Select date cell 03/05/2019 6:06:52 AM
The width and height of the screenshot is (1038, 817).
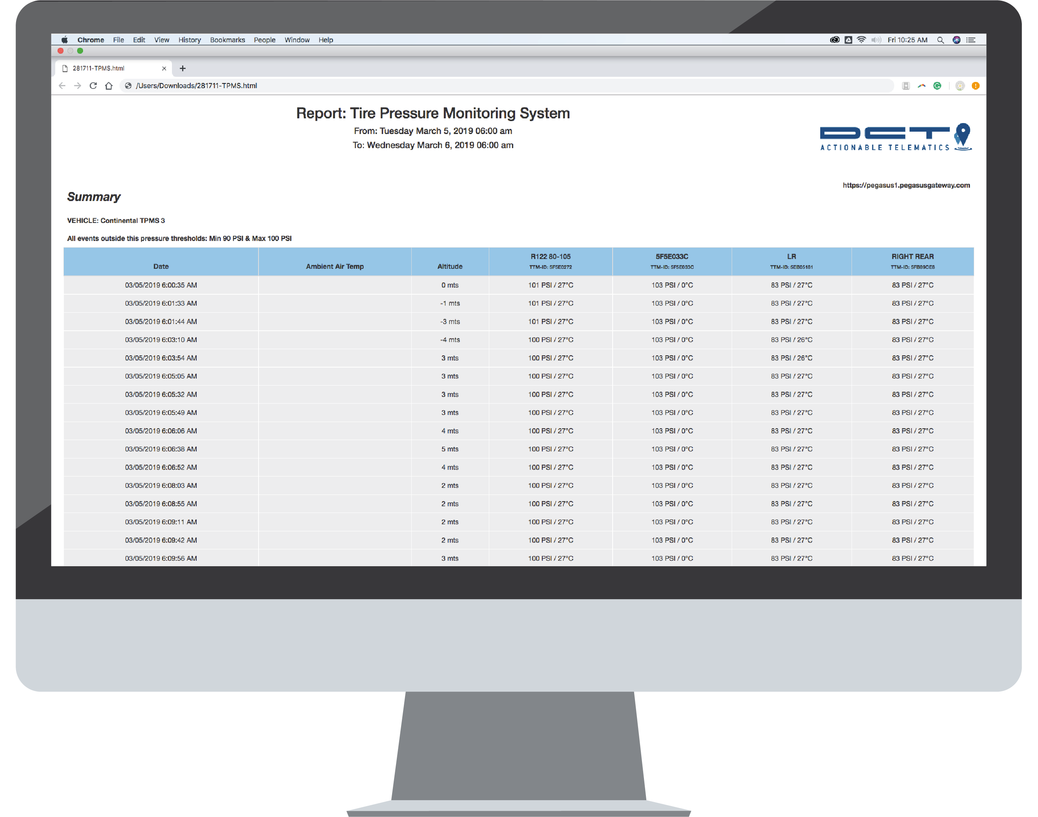[161, 467]
